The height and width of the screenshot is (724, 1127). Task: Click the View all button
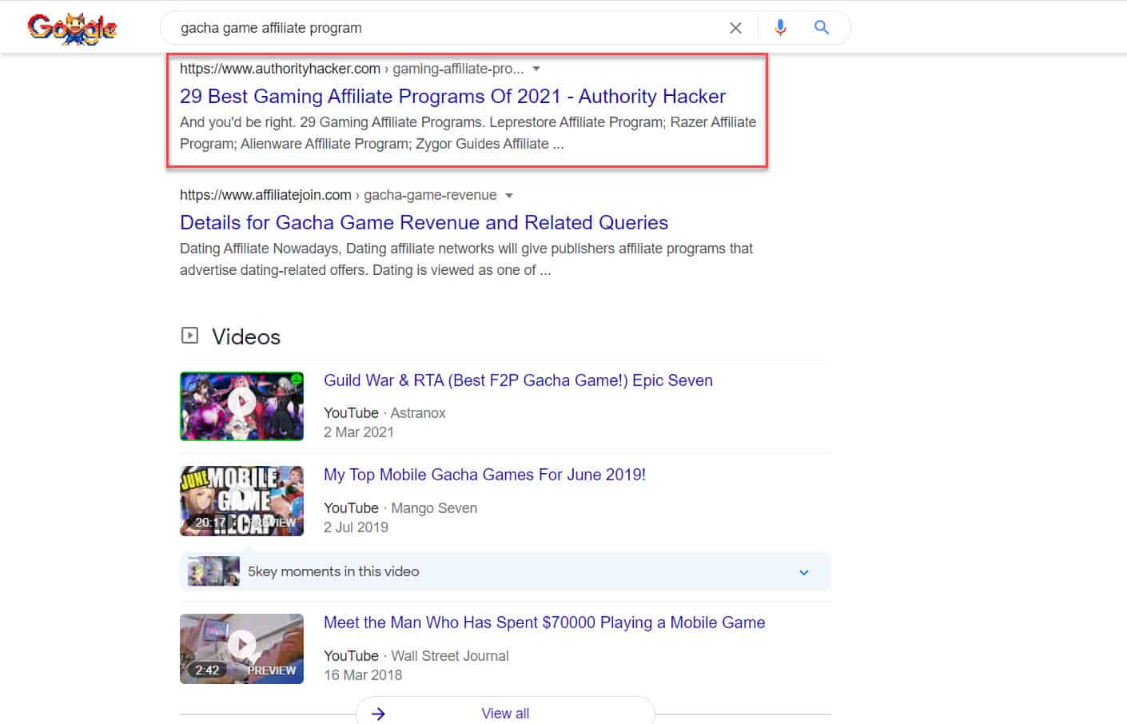(x=505, y=713)
